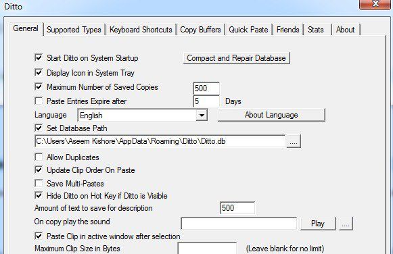This screenshot has height=254, width=393.
Task: Open the sound file browse button
Action: (346, 224)
